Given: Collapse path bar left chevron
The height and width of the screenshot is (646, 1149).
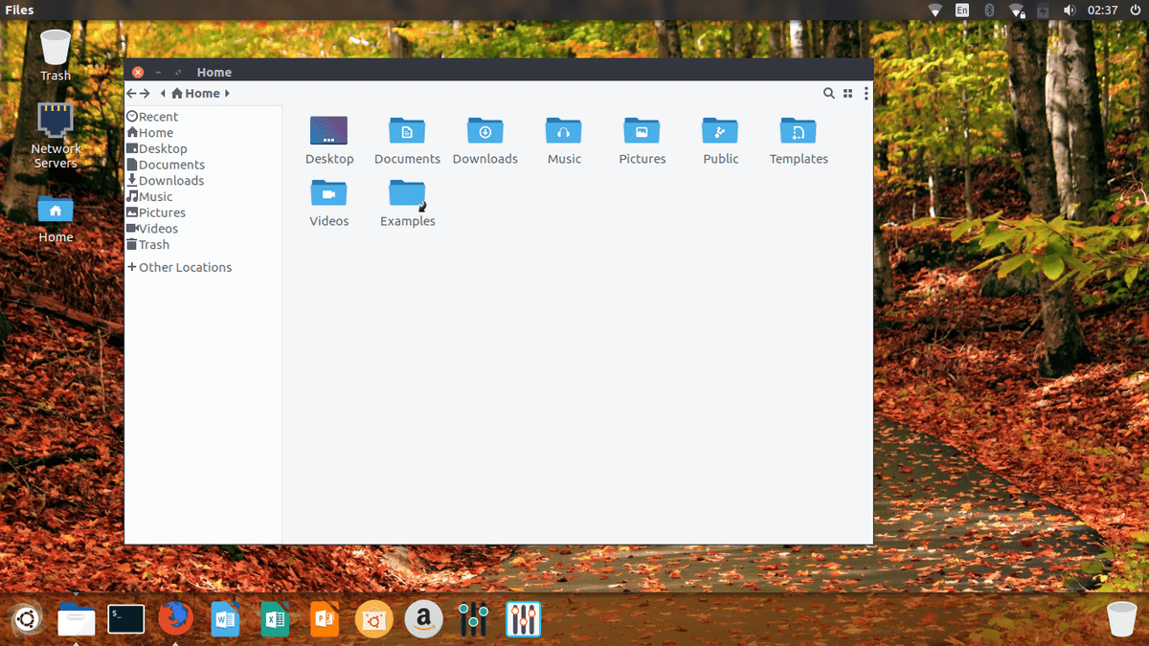Looking at the screenshot, I should pyautogui.click(x=164, y=94).
